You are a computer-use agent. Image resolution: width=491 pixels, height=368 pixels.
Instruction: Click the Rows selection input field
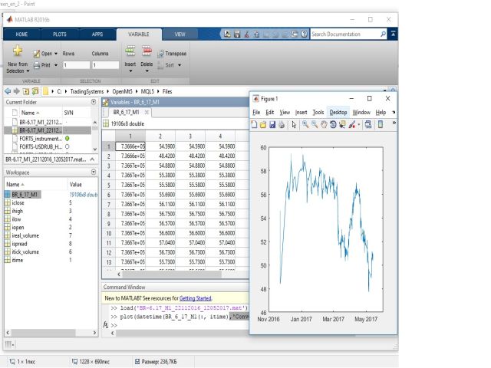(x=76, y=65)
